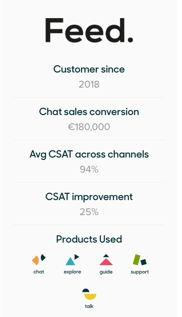Click the Customer since heading
182x317 pixels.
pos(89,69)
